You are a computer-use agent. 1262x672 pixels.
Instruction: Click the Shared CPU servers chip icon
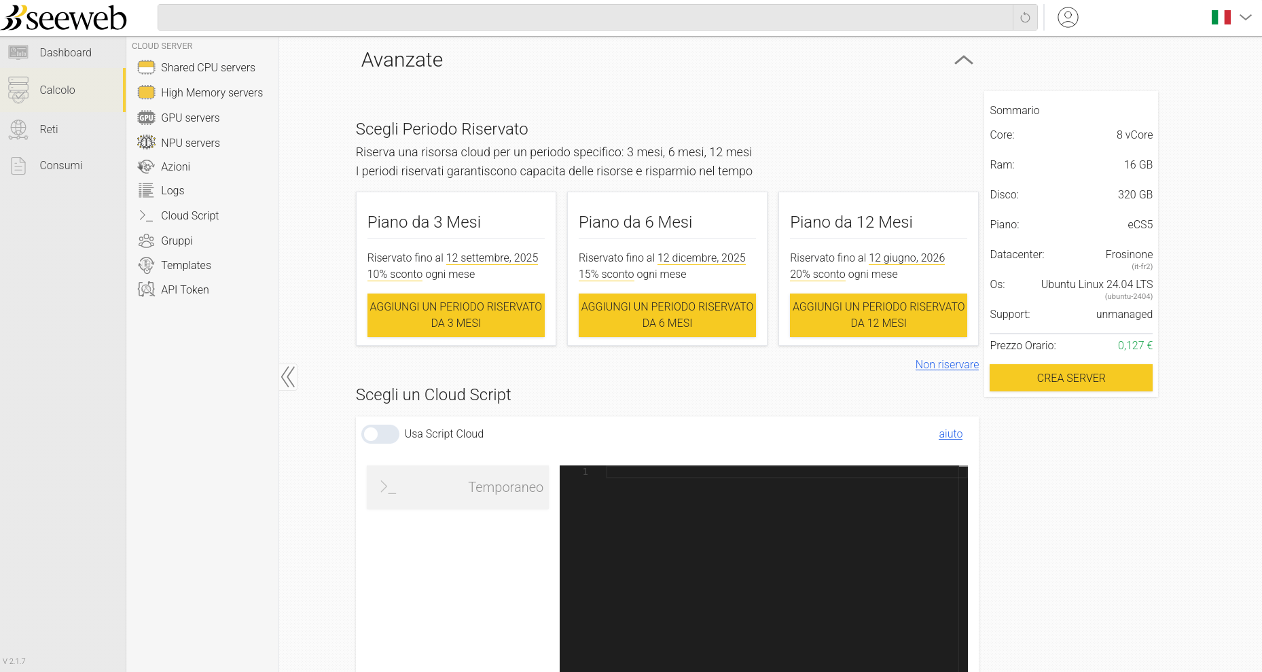tap(146, 67)
